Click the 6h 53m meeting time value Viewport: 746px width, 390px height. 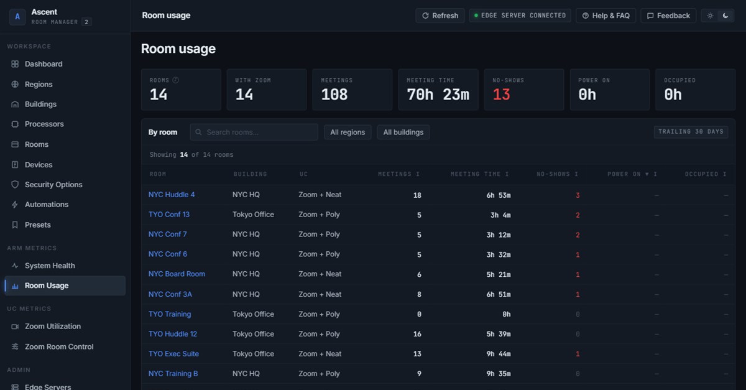click(499, 195)
